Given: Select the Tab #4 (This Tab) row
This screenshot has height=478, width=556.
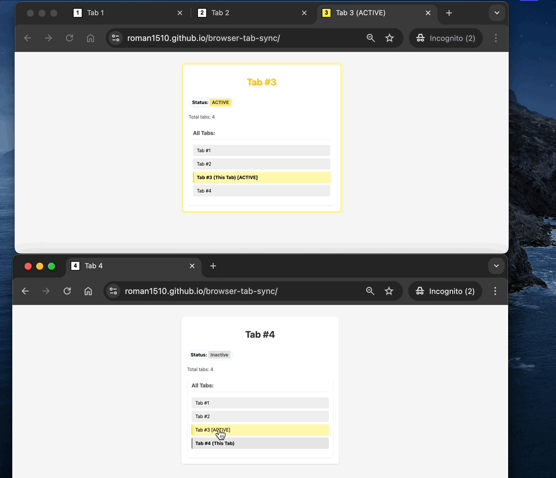Looking at the screenshot, I should click(x=260, y=443).
